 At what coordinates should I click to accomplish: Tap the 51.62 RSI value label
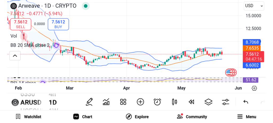coord(251,80)
